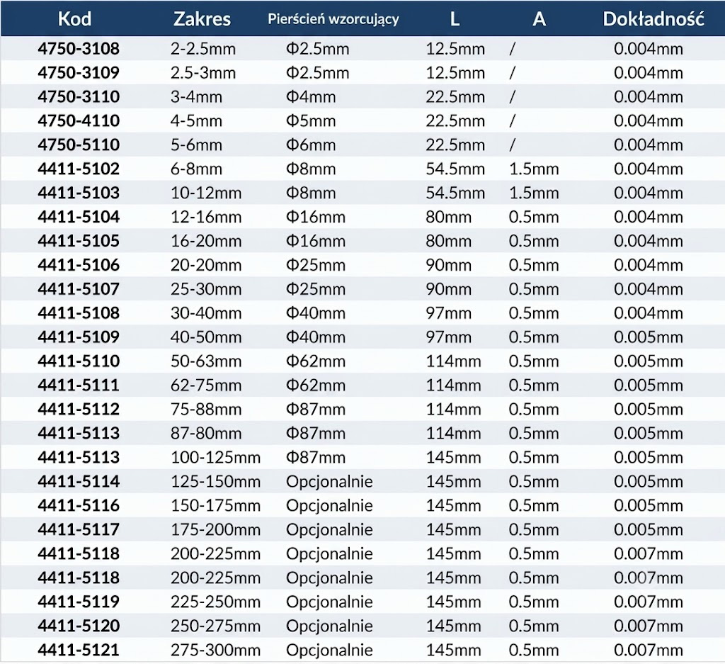Select product code 4750-3108
Viewport: 725px width, 664px height.
79,49
